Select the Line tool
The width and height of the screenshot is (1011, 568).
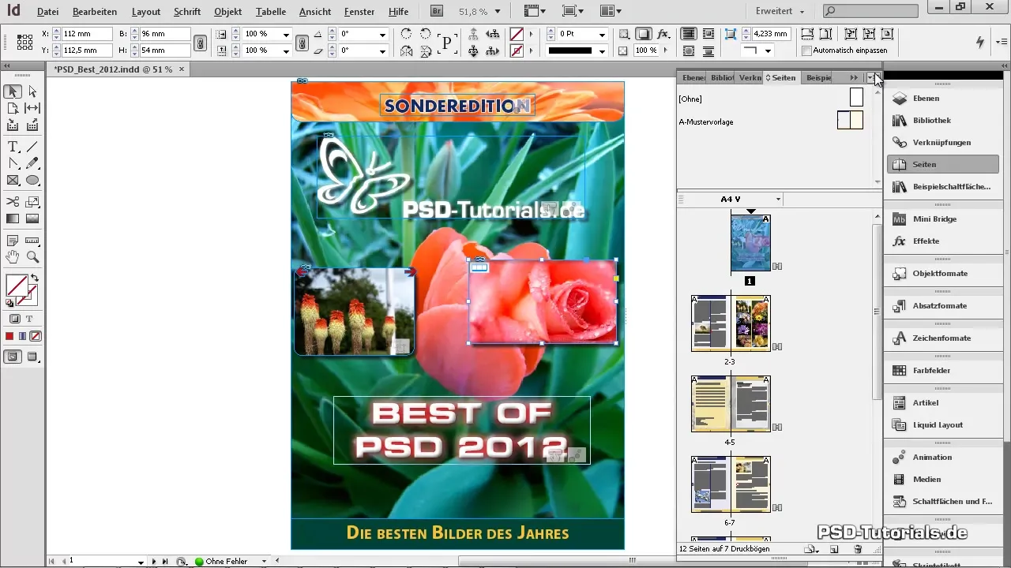pos(32,147)
